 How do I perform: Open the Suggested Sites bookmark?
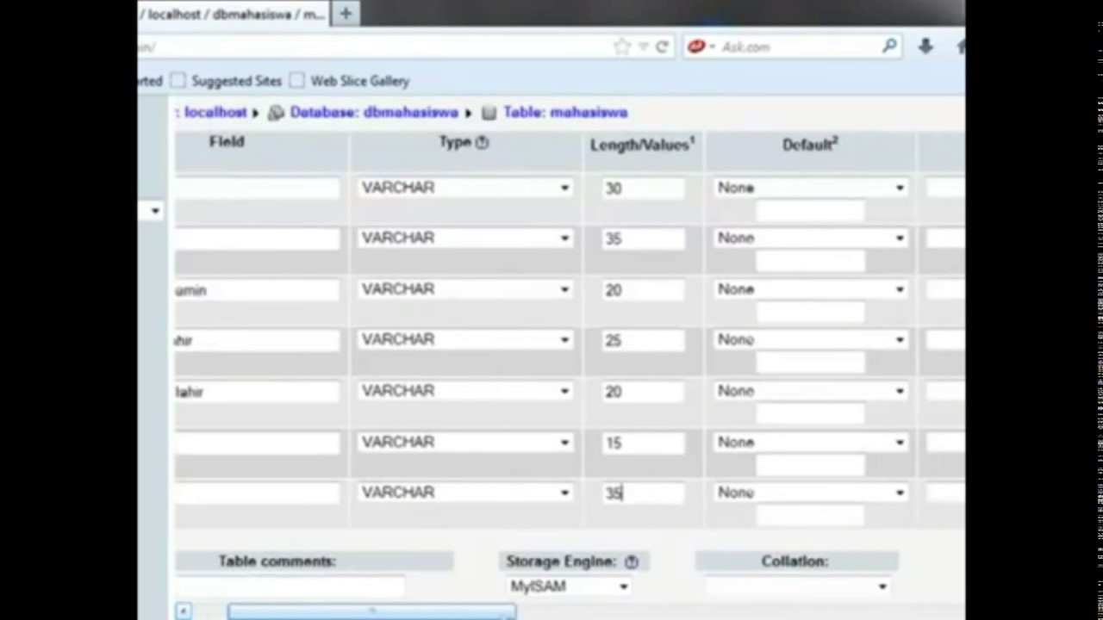click(236, 81)
